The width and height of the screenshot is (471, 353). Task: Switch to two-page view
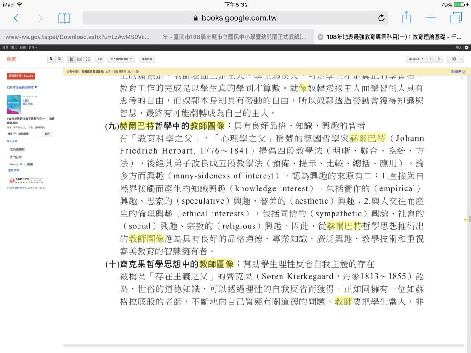pos(80,59)
